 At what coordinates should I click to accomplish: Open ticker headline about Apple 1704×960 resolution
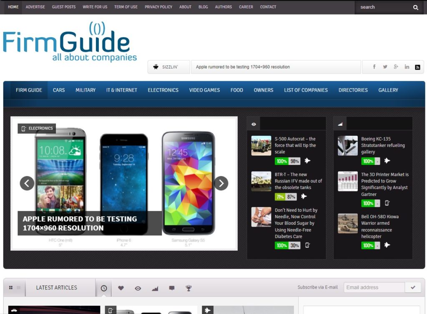coord(243,67)
